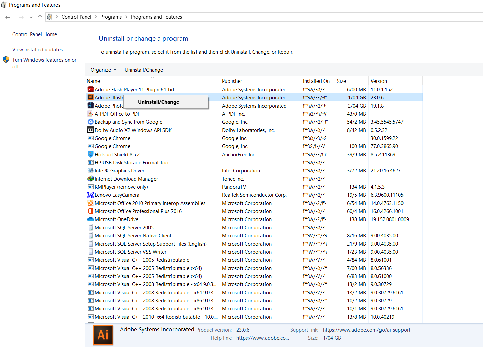Click the KMPlayer icon
The image size is (483, 347).
pos(91,187)
